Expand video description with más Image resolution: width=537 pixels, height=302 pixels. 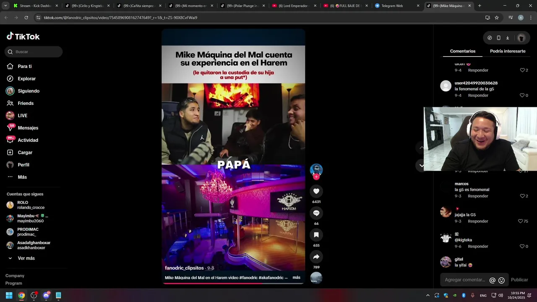coord(296,278)
